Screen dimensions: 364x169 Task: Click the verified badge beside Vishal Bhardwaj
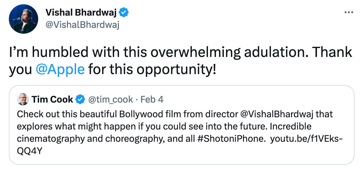pos(124,13)
